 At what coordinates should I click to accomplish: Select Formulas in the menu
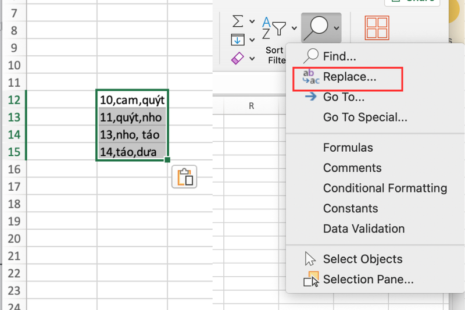click(375, 147)
